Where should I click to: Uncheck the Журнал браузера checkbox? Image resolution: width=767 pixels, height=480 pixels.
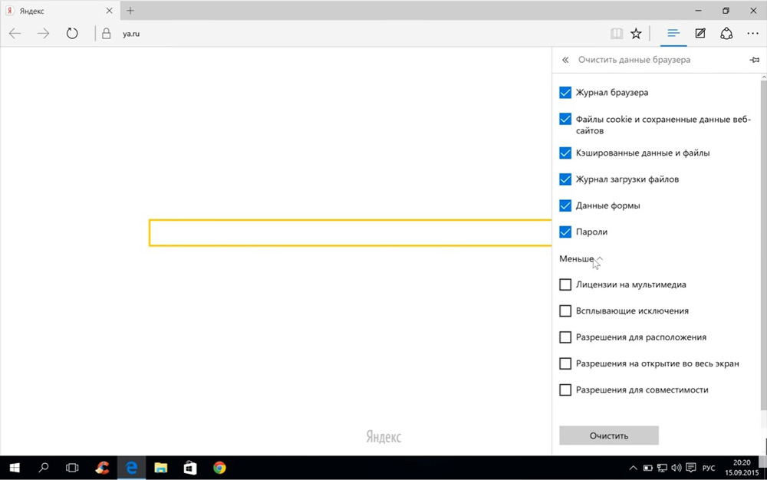pos(565,93)
